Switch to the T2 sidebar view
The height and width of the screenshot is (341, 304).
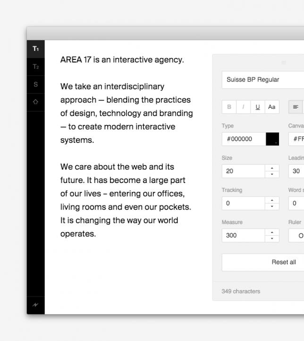click(x=36, y=67)
